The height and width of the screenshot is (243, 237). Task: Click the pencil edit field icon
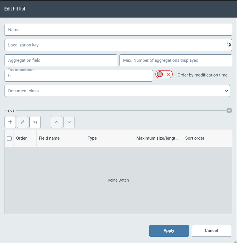pos(23,122)
